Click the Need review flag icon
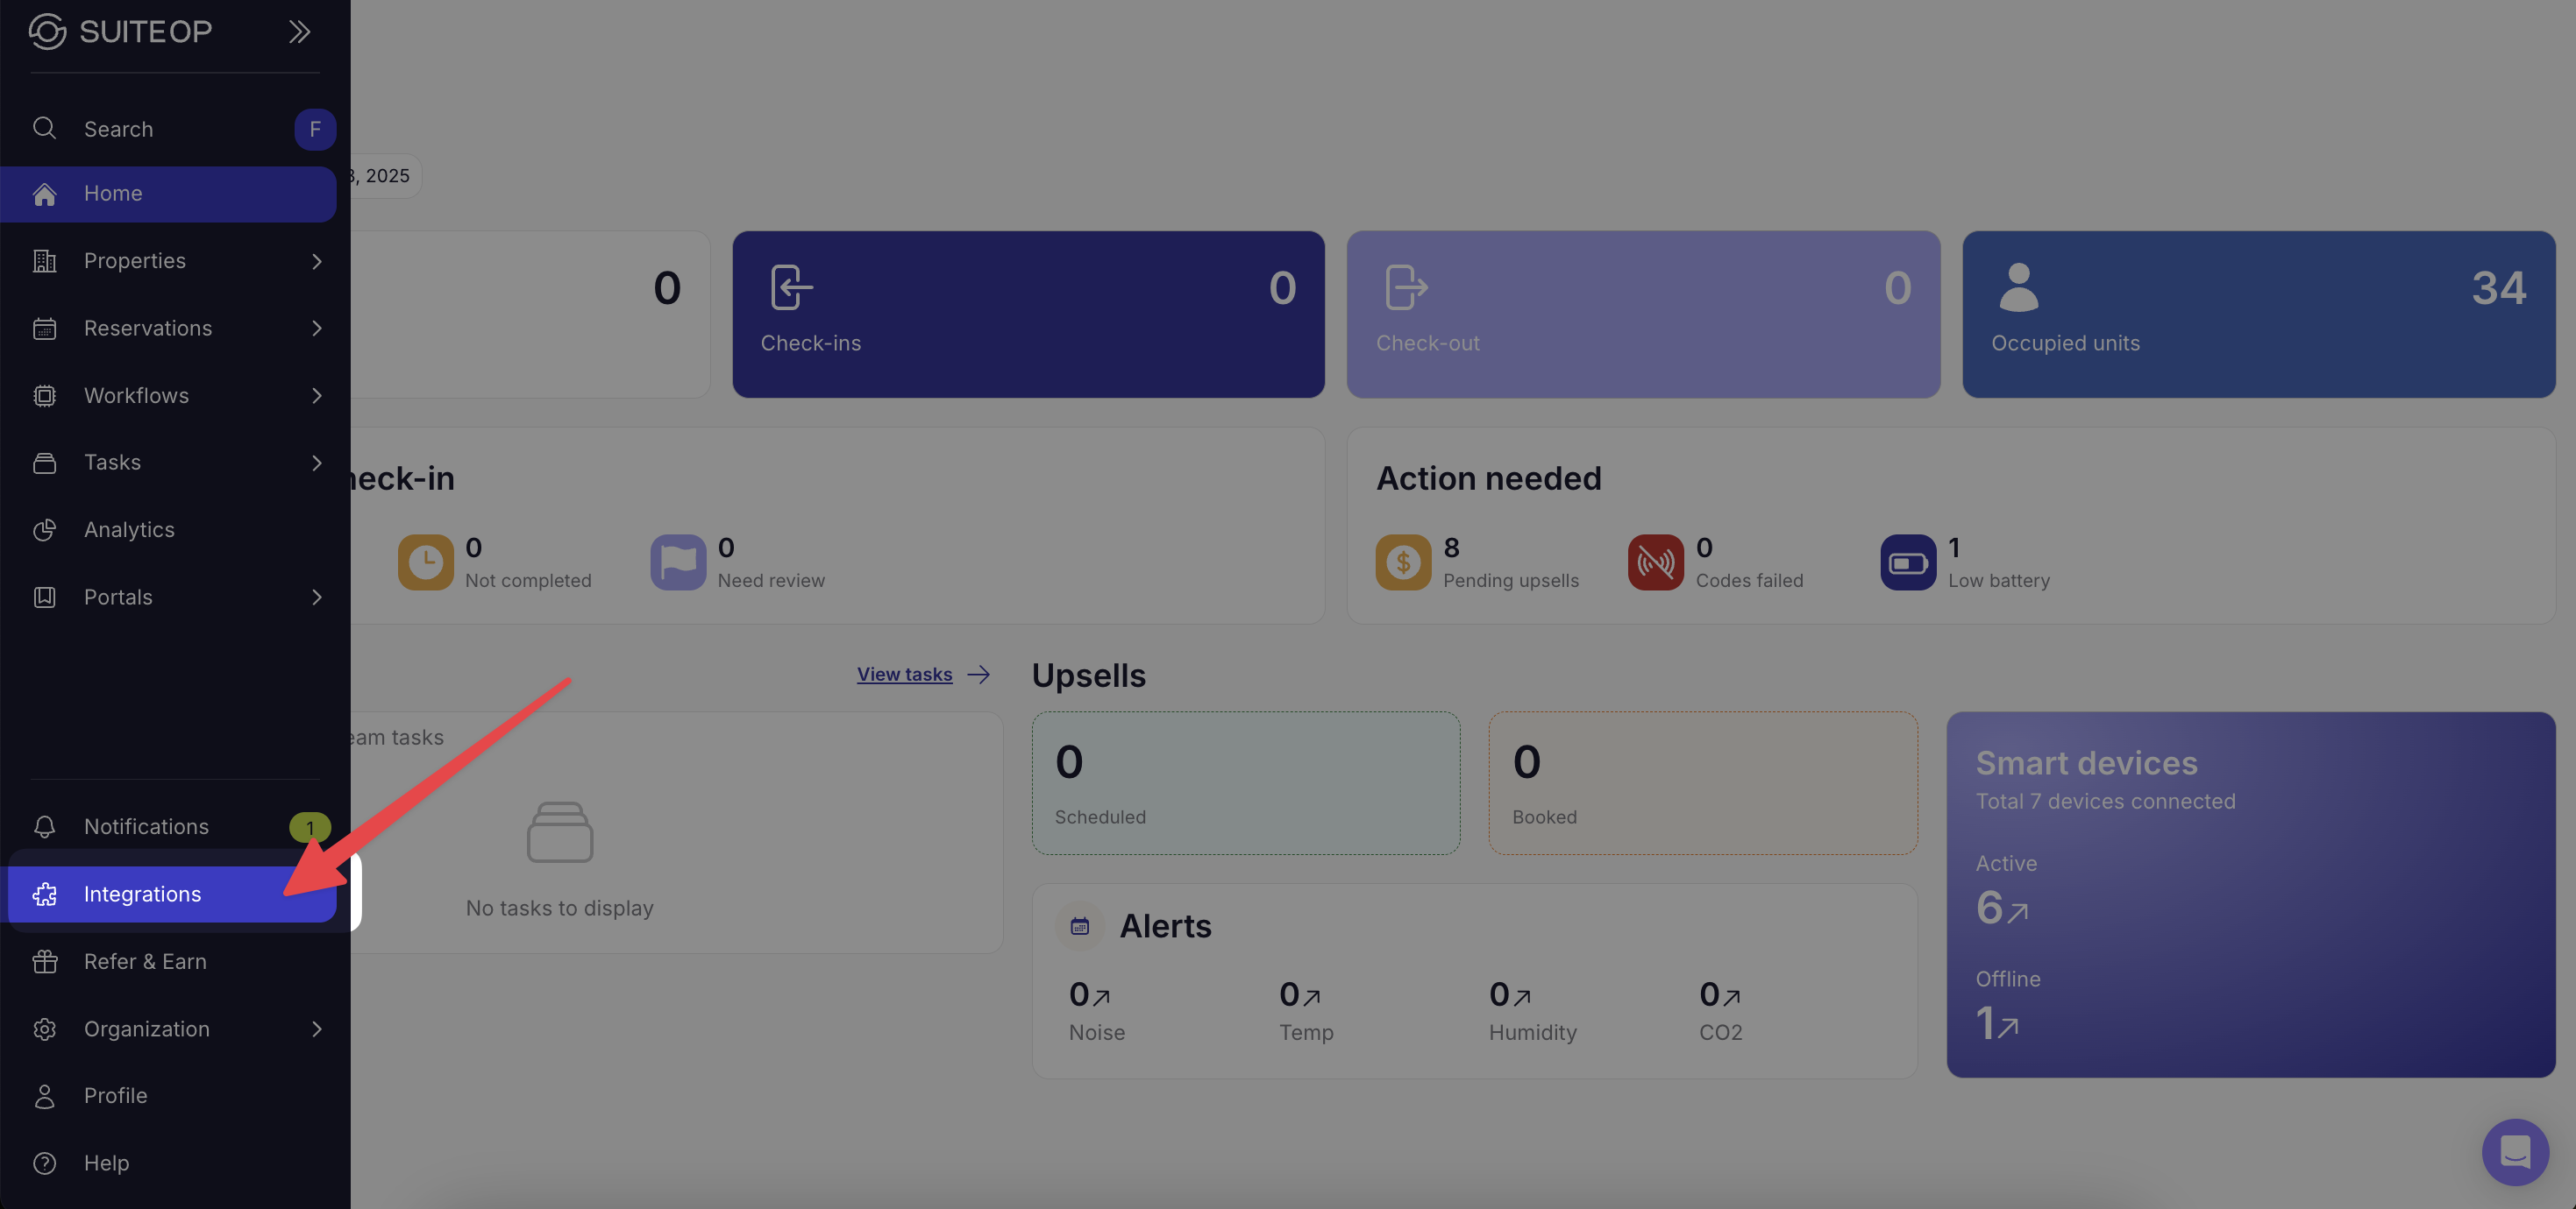Screen dimensions: 2576x1209 pos(678,562)
